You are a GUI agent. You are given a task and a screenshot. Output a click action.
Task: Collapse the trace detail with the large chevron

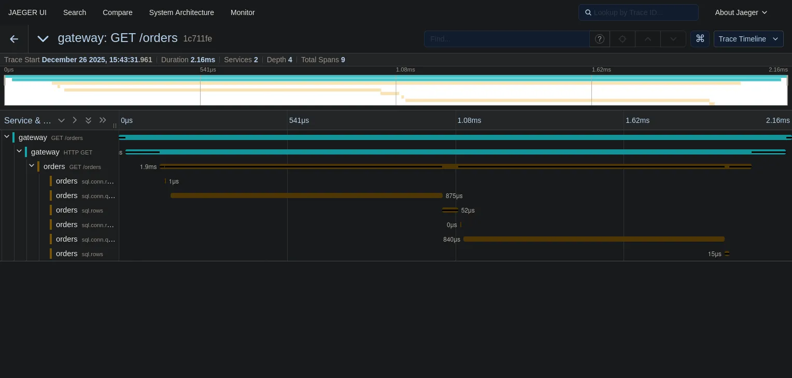click(43, 39)
